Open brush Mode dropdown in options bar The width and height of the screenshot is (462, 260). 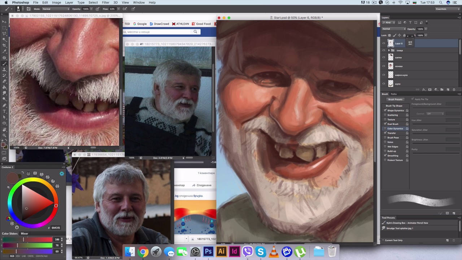56,9
